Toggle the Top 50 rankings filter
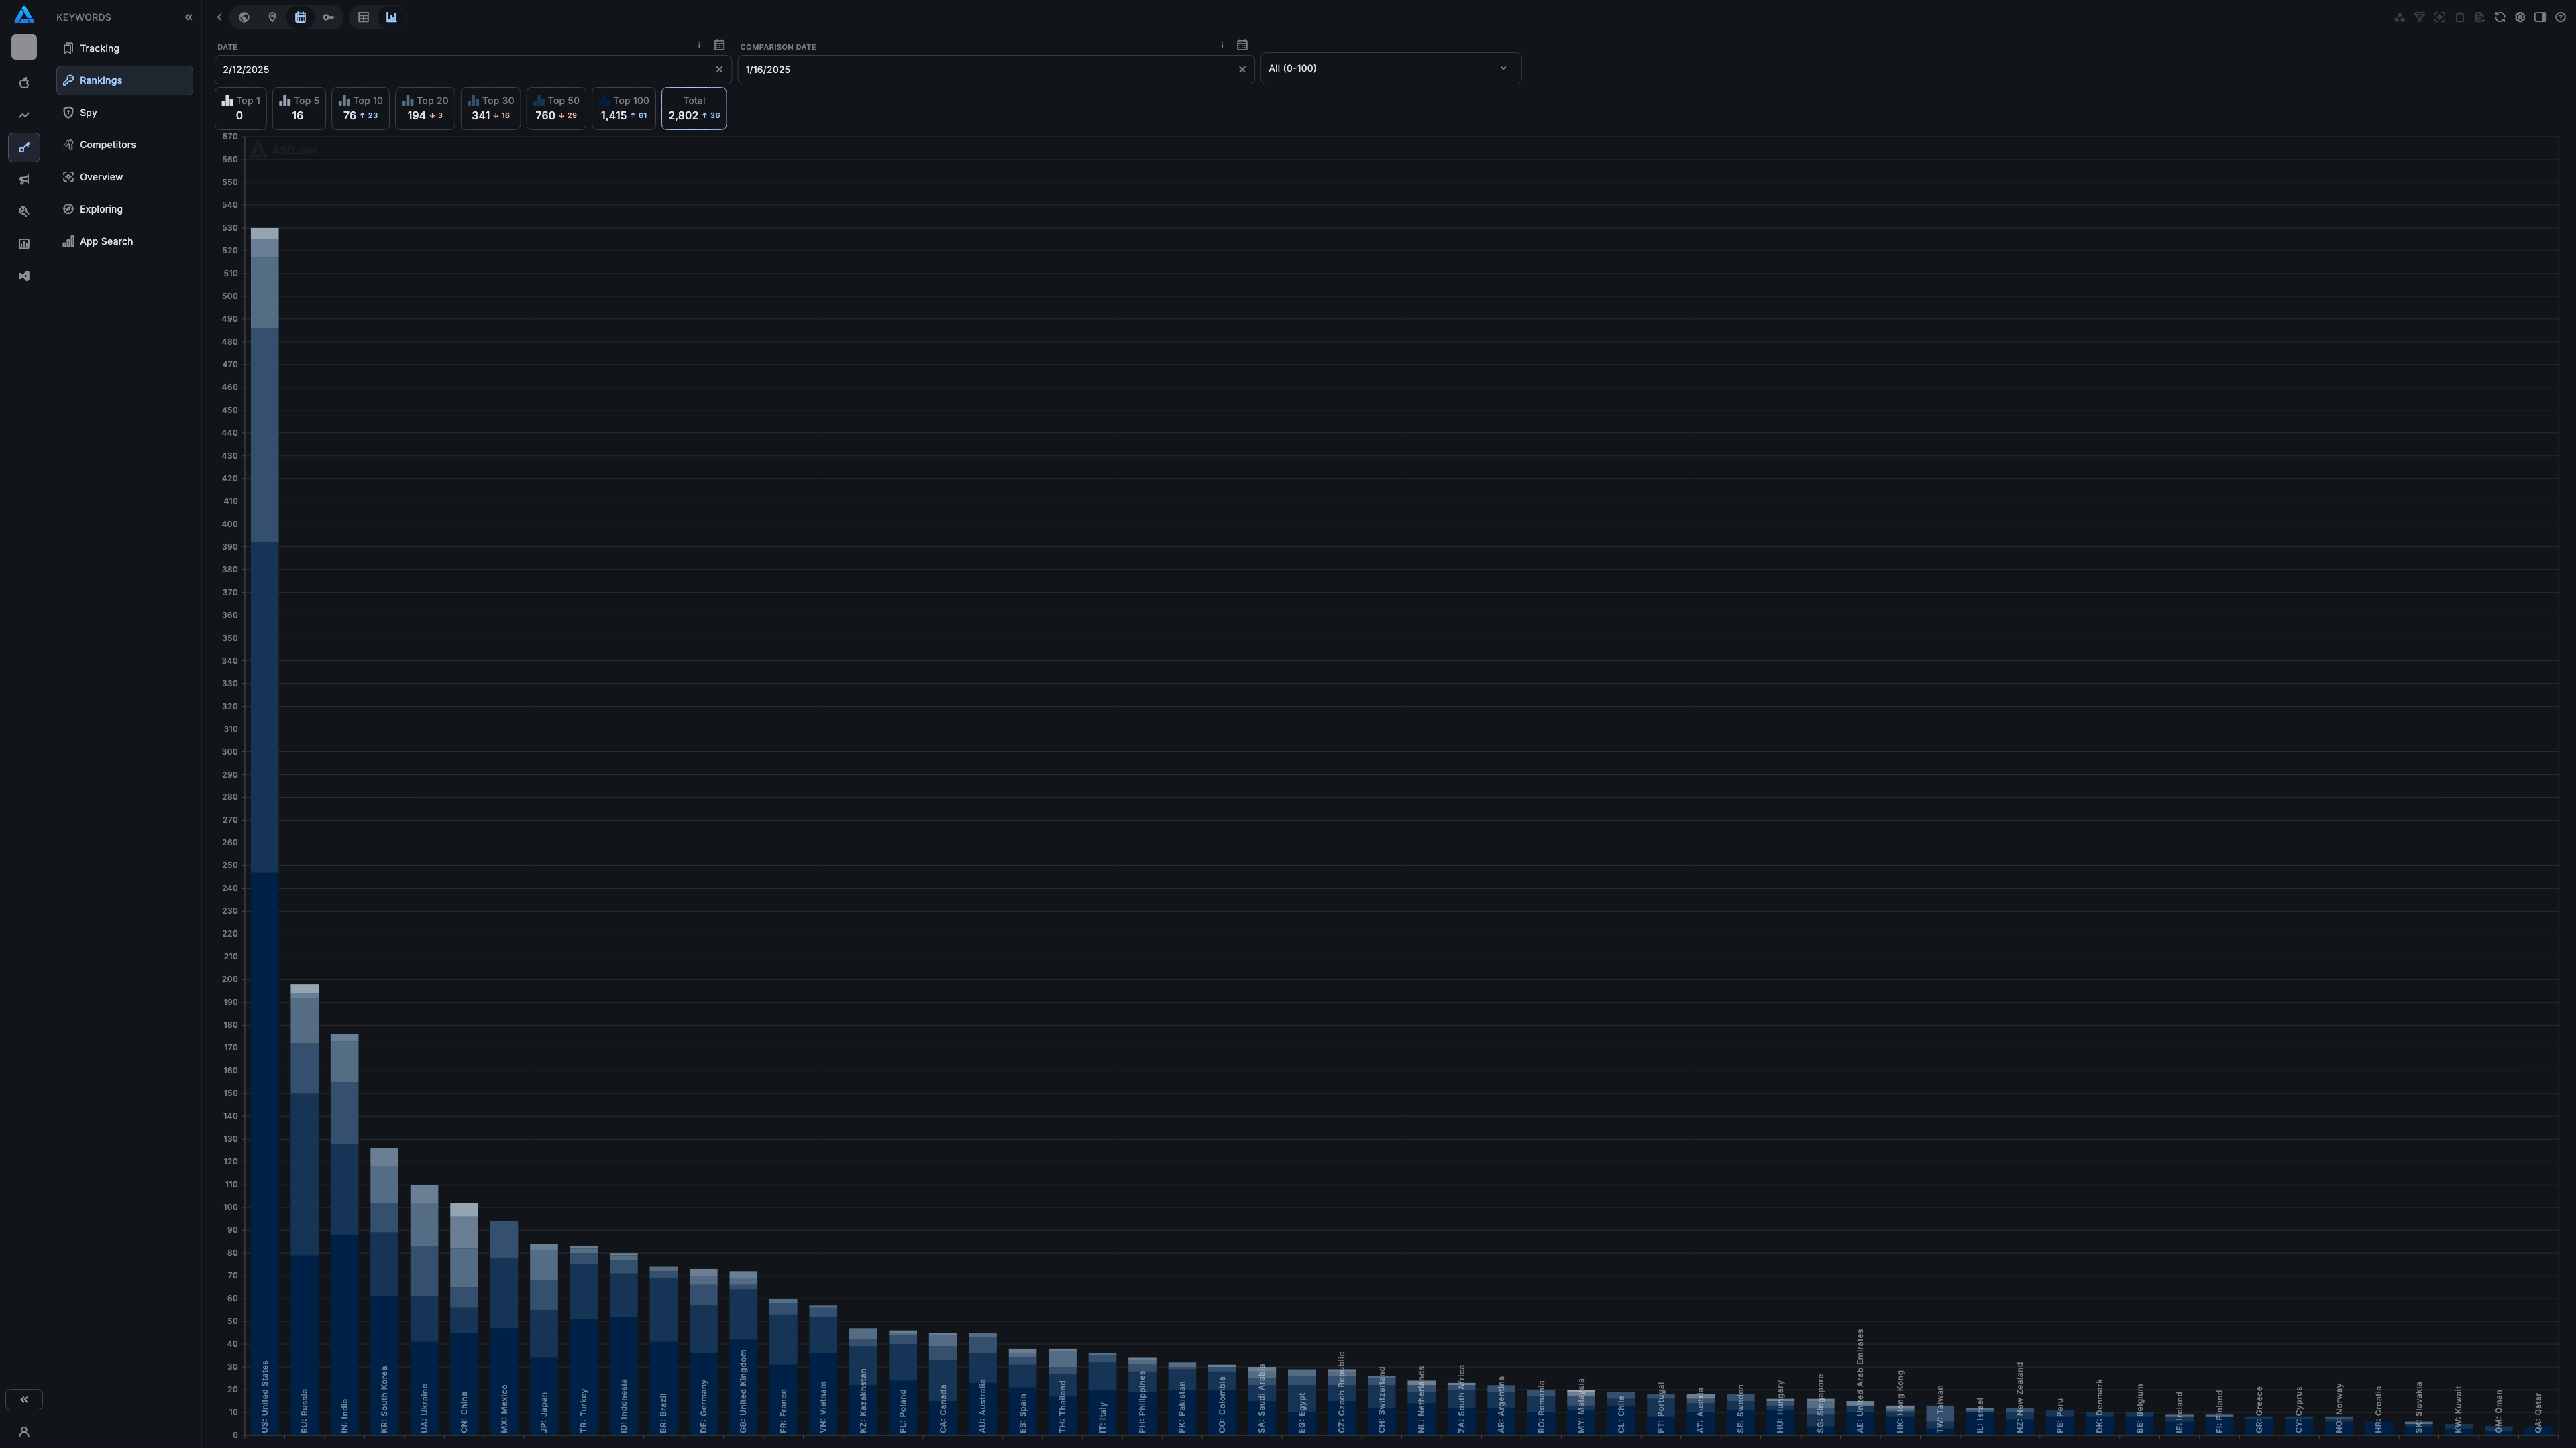The image size is (2576, 1448). pyautogui.click(x=556, y=108)
